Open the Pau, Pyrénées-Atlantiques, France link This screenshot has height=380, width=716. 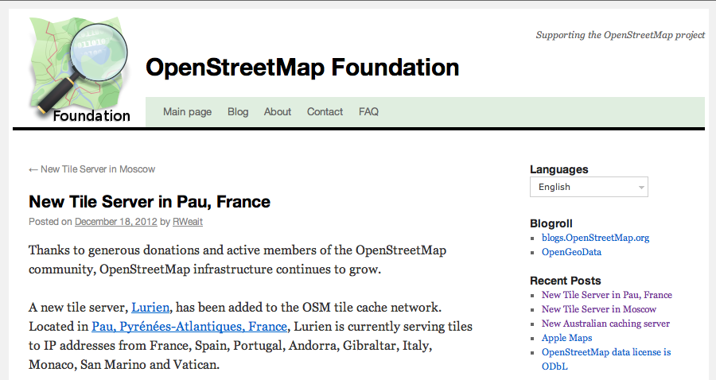189,327
